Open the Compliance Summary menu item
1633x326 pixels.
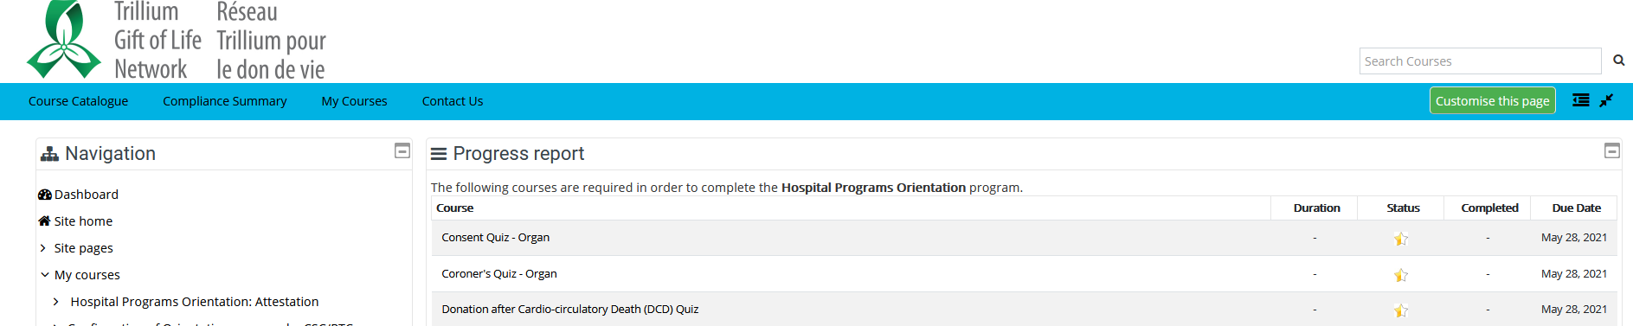(225, 101)
